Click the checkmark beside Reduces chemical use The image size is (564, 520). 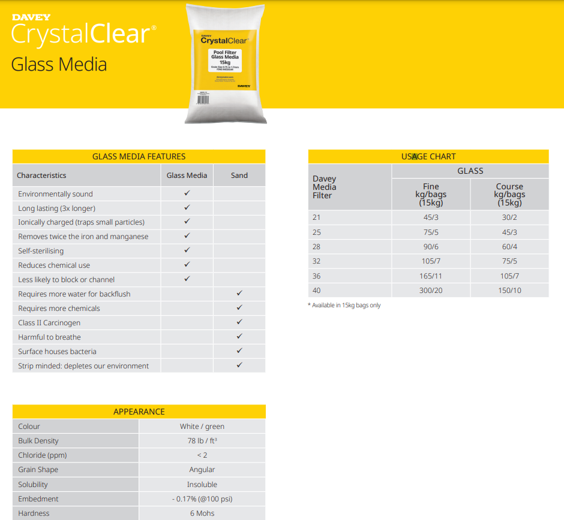coord(187,265)
